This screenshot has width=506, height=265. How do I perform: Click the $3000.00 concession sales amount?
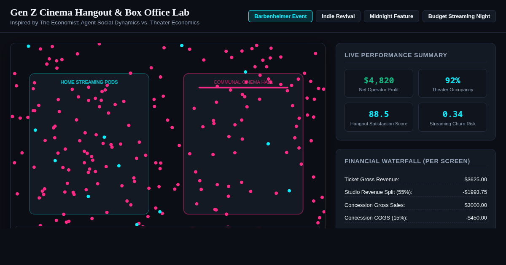click(476, 205)
